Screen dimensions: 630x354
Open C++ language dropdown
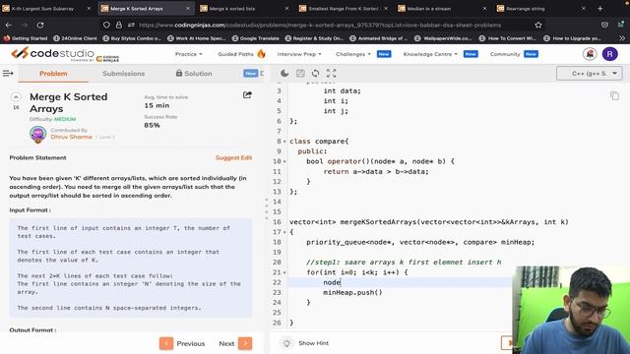[x=590, y=74]
